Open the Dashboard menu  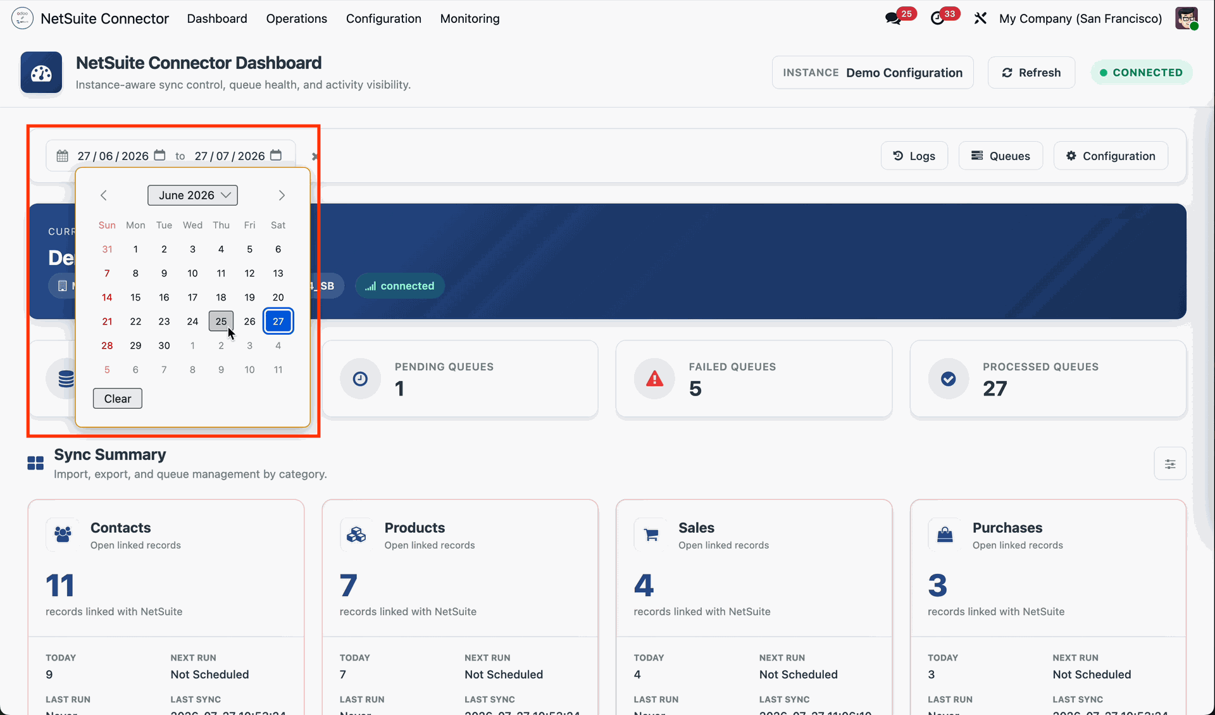(217, 18)
